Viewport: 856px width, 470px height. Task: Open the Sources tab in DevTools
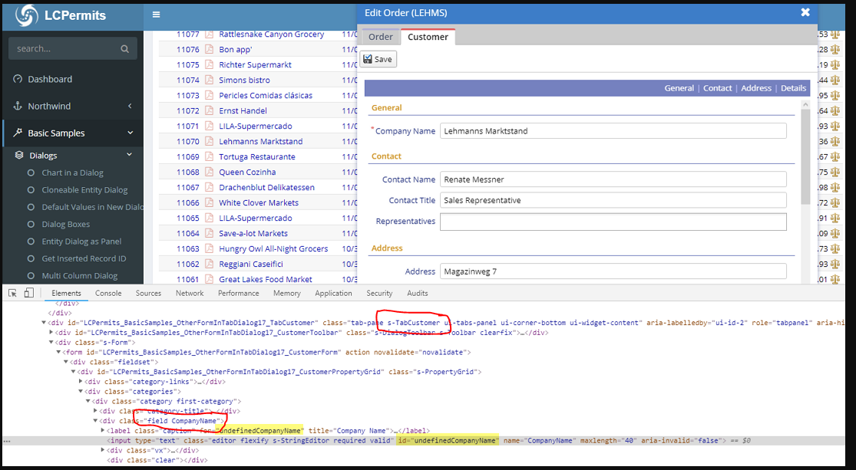(148, 293)
